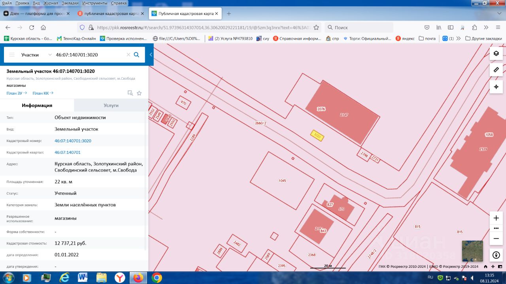The width and height of the screenshot is (506, 284).
Task: Center map on my location
Action: coord(496,87)
